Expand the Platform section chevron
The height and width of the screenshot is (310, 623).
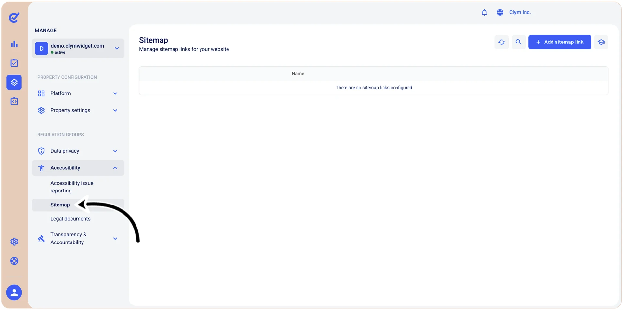point(115,93)
